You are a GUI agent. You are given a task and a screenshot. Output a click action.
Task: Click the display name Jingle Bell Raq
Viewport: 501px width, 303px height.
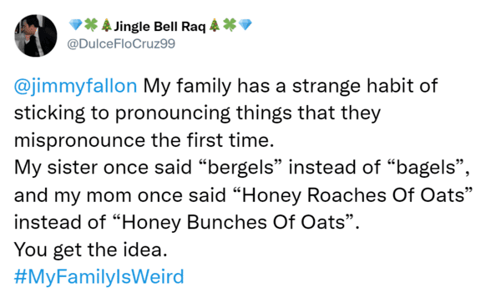[159, 27]
